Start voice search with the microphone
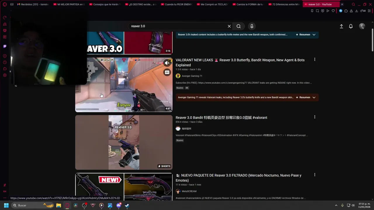This screenshot has height=210, width=374. [252, 26]
